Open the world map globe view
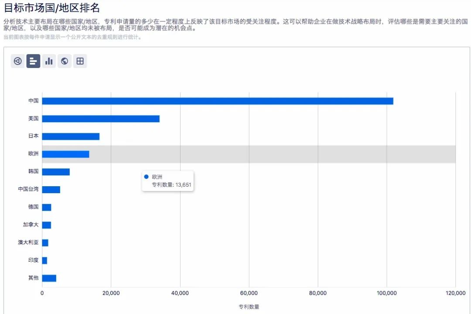Image resolution: width=471 pixels, height=314 pixels. tap(65, 61)
